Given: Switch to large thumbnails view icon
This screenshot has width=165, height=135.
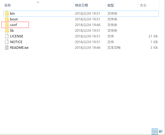Looking at the screenshot, I should tap(161, 131).
